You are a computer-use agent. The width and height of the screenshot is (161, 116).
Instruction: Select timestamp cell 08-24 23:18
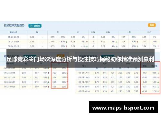click(14, 46)
